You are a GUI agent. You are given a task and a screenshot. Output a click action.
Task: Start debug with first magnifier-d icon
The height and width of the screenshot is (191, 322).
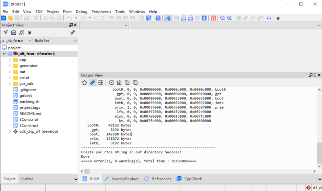(x=223, y=18)
